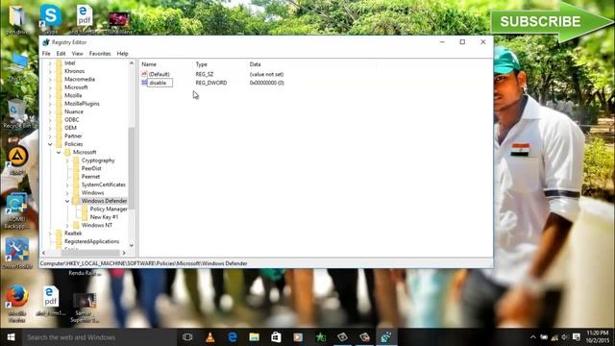
Task: Collapse the Policies key arrow
Action: (x=50, y=144)
